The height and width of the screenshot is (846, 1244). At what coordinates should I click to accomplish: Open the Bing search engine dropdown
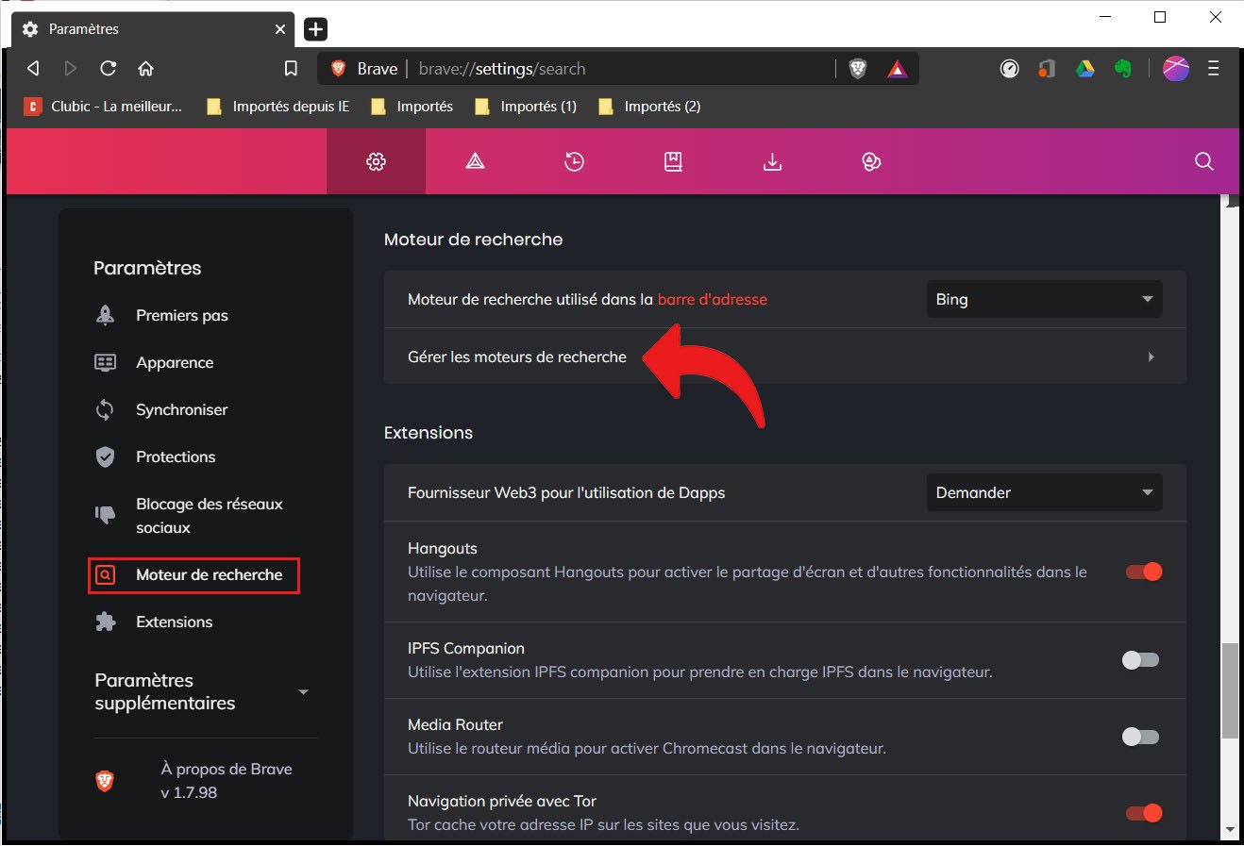1044,299
